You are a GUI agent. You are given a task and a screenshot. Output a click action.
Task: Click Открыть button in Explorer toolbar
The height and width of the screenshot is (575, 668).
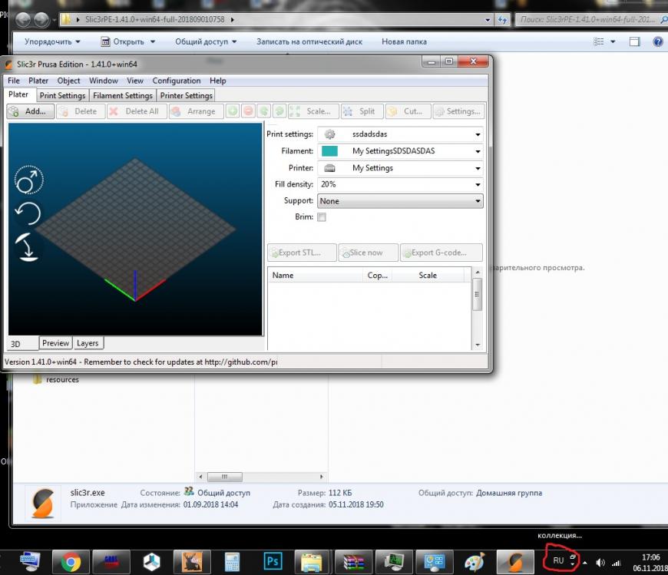127,41
